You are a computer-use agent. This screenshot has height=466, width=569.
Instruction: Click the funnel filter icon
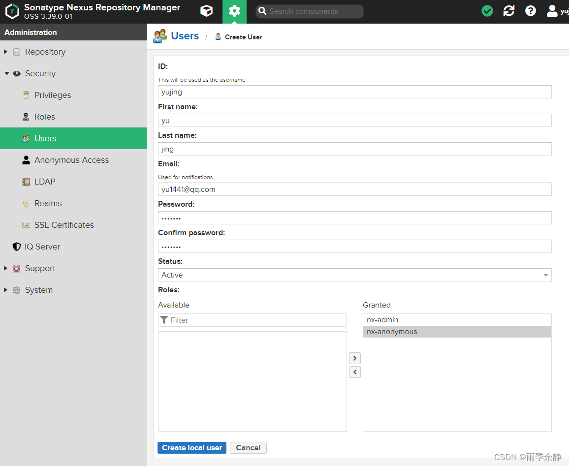click(x=164, y=320)
